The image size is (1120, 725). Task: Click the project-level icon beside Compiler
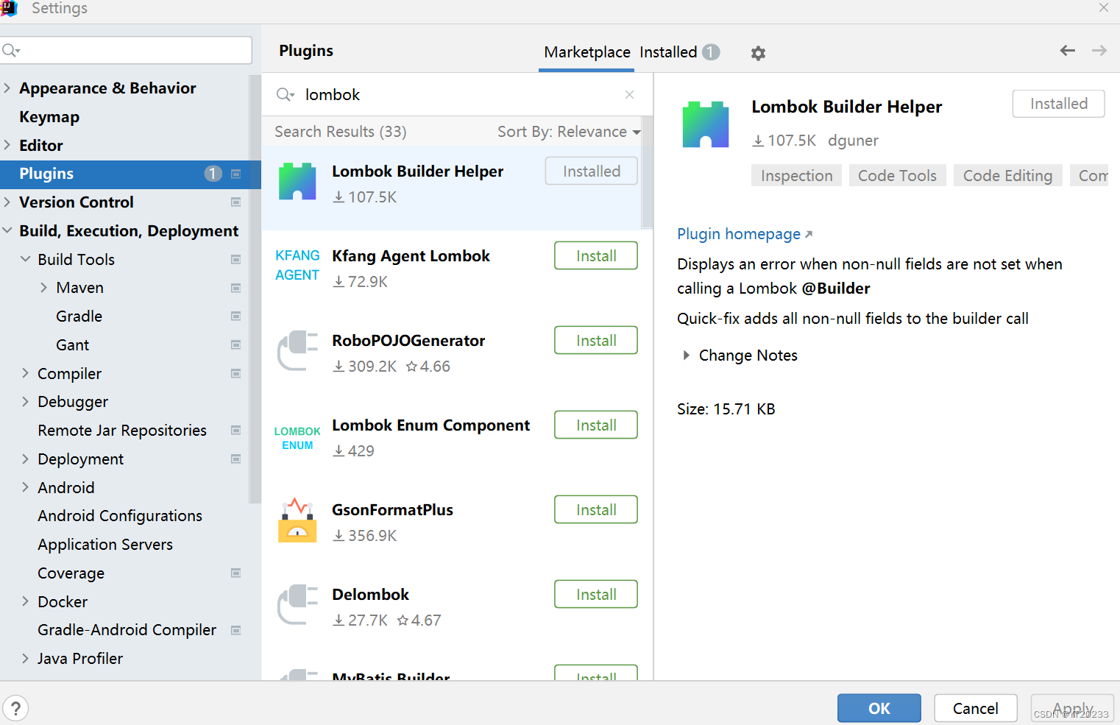point(236,373)
